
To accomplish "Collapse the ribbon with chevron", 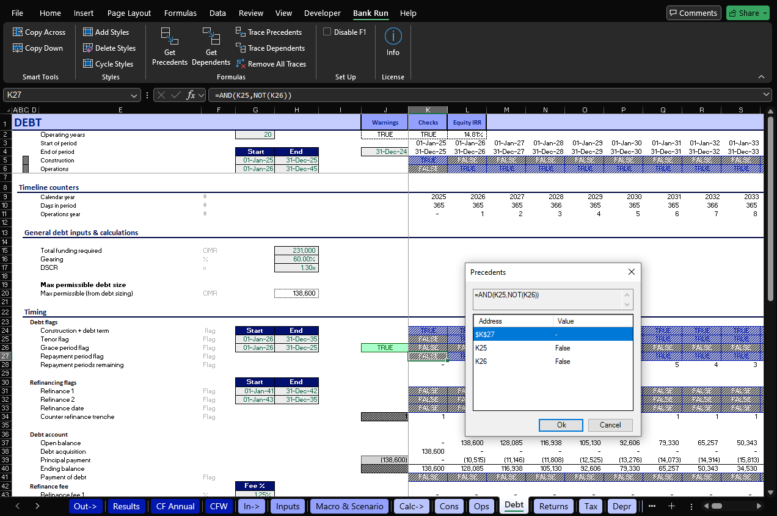I will pyautogui.click(x=761, y=77).
